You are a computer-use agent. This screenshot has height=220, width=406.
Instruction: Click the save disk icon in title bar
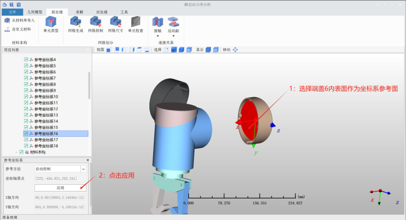click(19, 5)
